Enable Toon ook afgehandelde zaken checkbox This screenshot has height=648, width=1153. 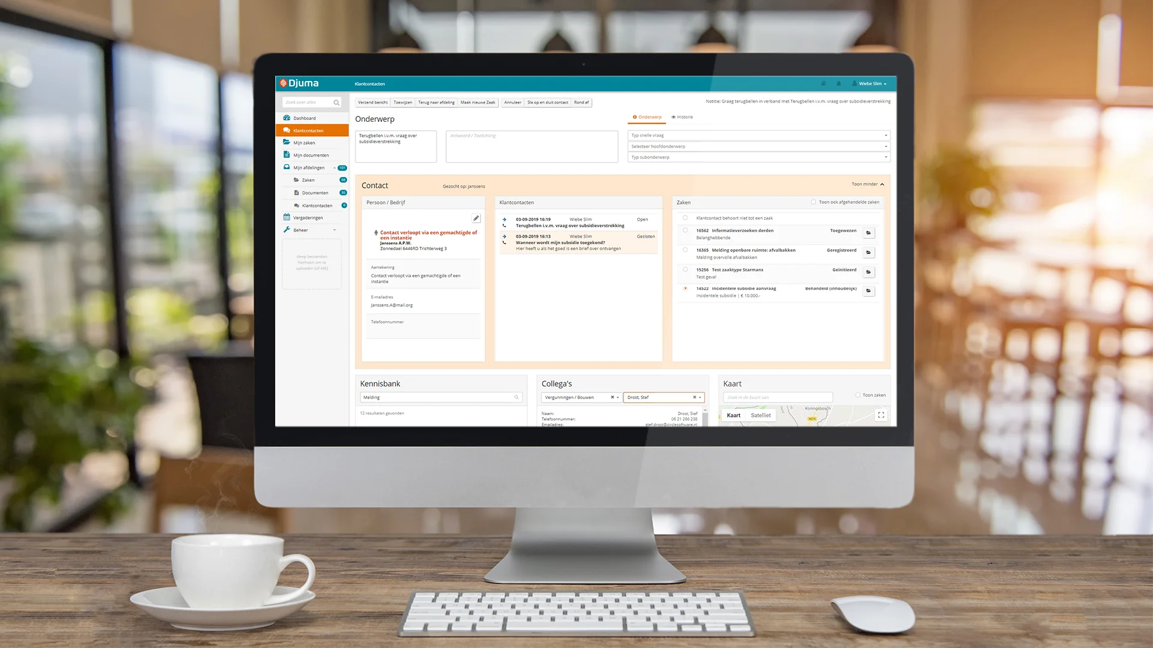(813, 202)
